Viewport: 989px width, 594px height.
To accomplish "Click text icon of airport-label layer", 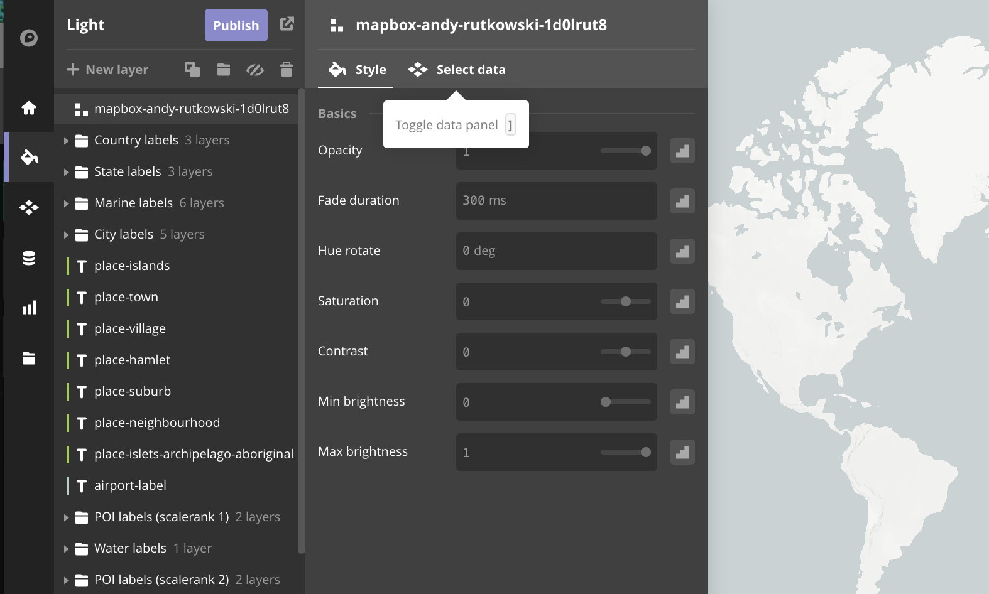I will [x=82, y=486].
